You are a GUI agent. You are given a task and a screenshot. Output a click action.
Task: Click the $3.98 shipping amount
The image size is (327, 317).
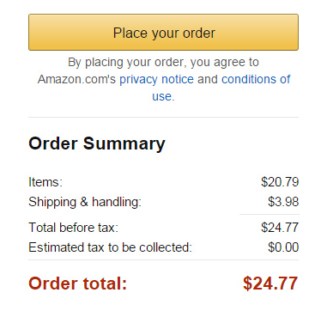283,202
